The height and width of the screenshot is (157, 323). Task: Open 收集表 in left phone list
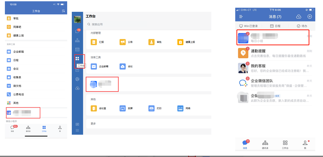36,77
